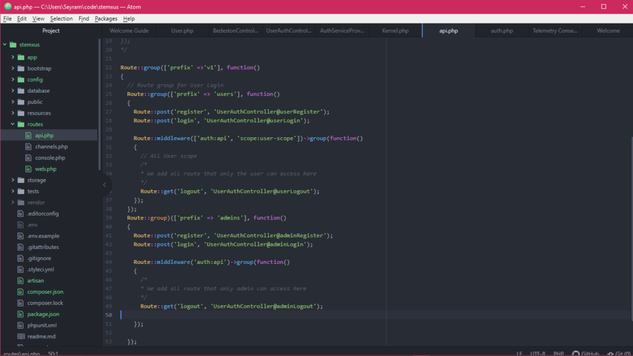This screenshot has width=633, height=356.
Task: Switch to the auth.php tab
Action: 501,30
